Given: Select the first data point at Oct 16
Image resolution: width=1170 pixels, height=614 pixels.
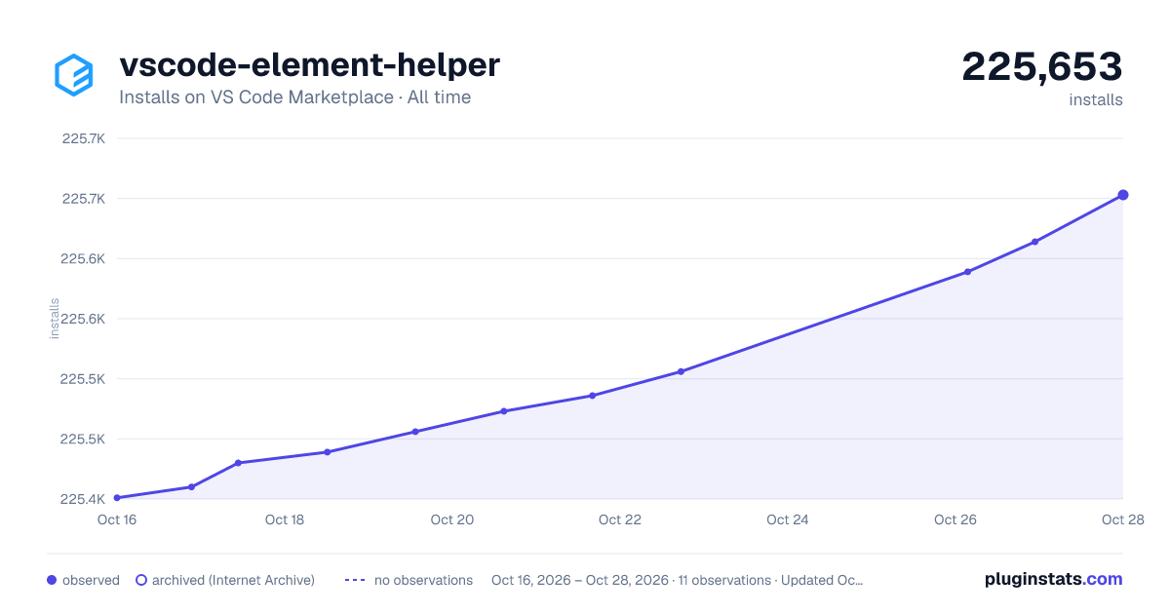Looking at the screenshot, I should [x=117, y=498].
